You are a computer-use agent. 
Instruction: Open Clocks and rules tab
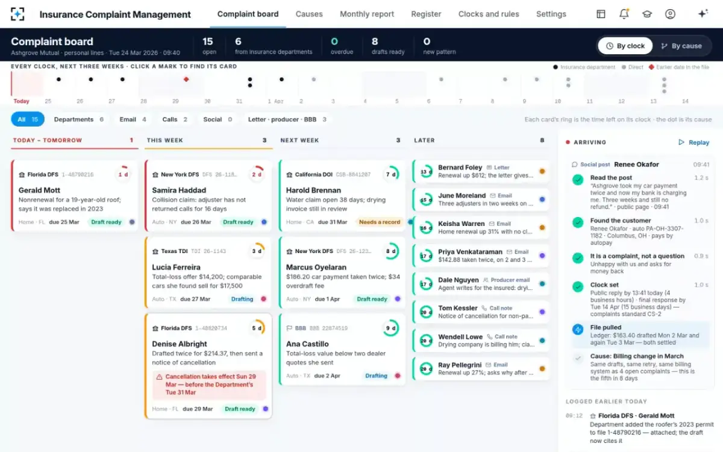(489, 14)
